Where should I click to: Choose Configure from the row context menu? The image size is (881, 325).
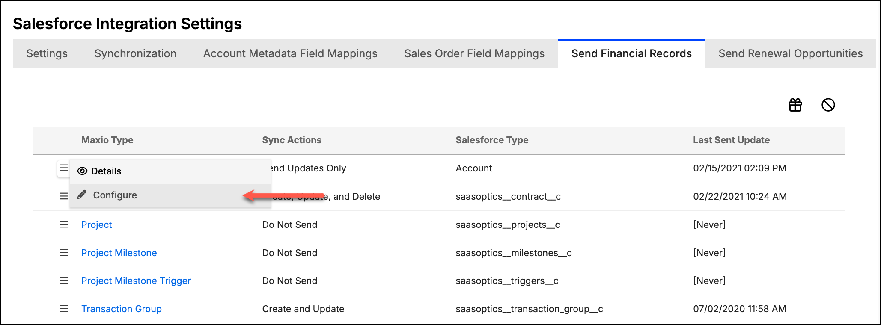tap(170, 195)
